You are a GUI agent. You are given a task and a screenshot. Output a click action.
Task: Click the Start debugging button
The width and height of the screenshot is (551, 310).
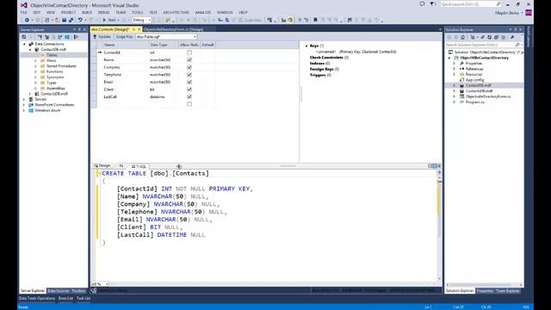(x=109, y=20)
